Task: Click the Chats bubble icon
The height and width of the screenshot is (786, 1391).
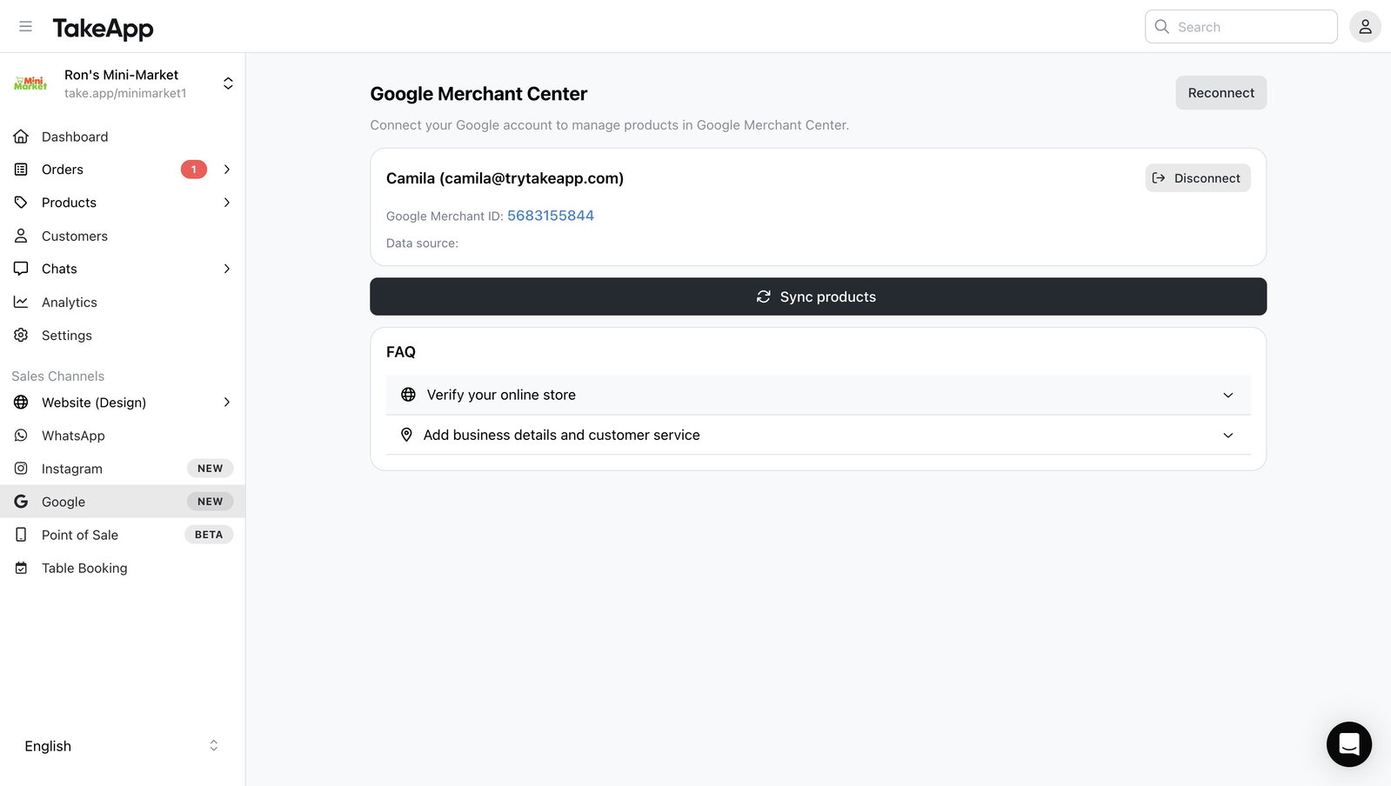Action: (x=21, y=269)
